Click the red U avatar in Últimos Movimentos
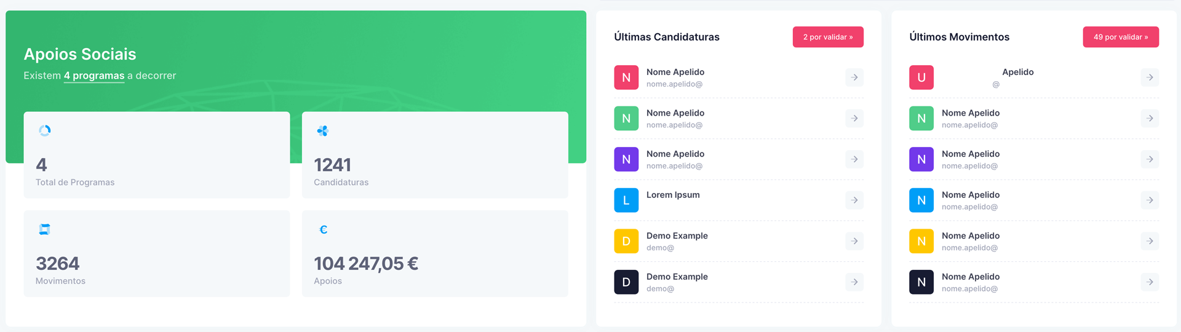 [x=921, y=77]
